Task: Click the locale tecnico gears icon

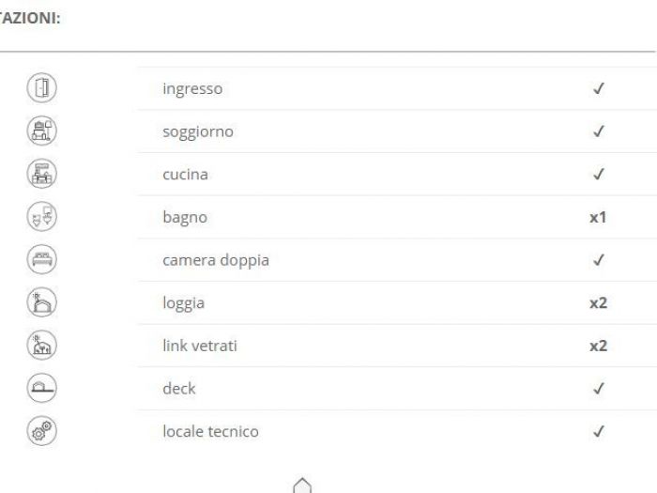Action: coord(40,431)
